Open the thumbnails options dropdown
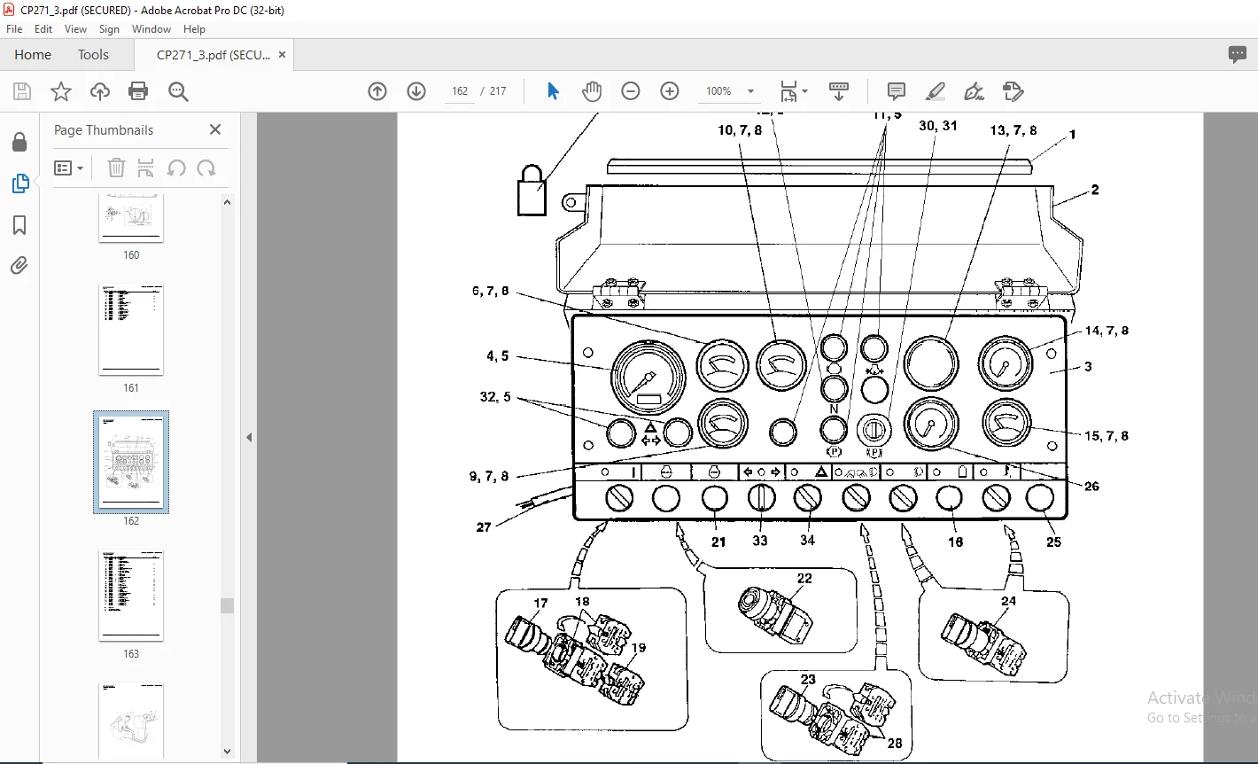The width and height of the screenshot is (1258, 764). pos(69,168)
